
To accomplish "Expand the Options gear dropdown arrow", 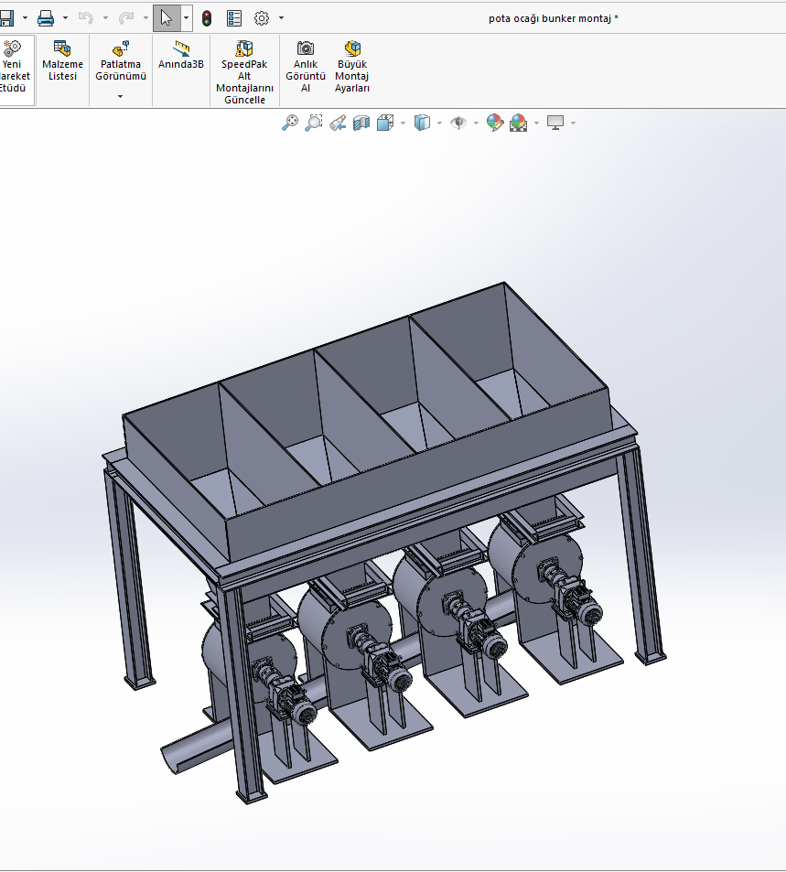I will coord(281,18).
